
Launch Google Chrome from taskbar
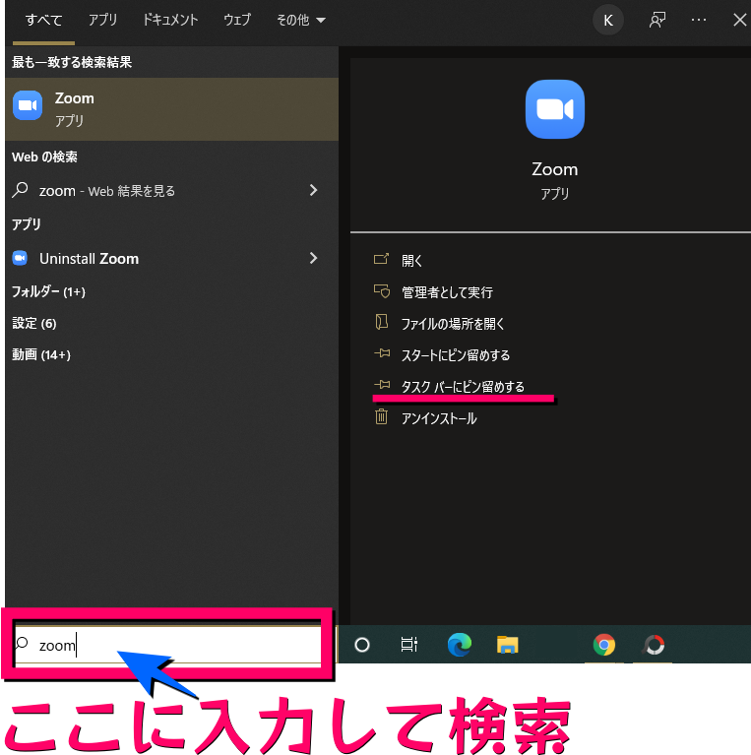pyautogui.click(x=604, y=644)
